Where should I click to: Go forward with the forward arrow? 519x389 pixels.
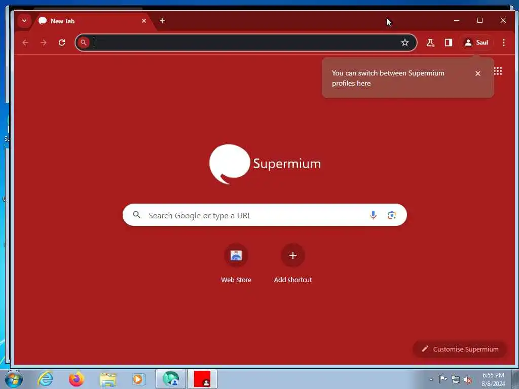[x=44, y=43]
